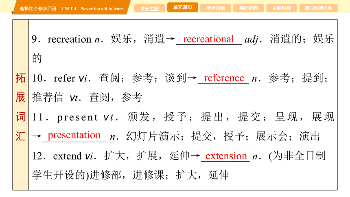Image resolution: width=350 pixels, height=197 pixels.
Task: Click the text 进修部 in item 12
Action: click(x=105, y=175)
